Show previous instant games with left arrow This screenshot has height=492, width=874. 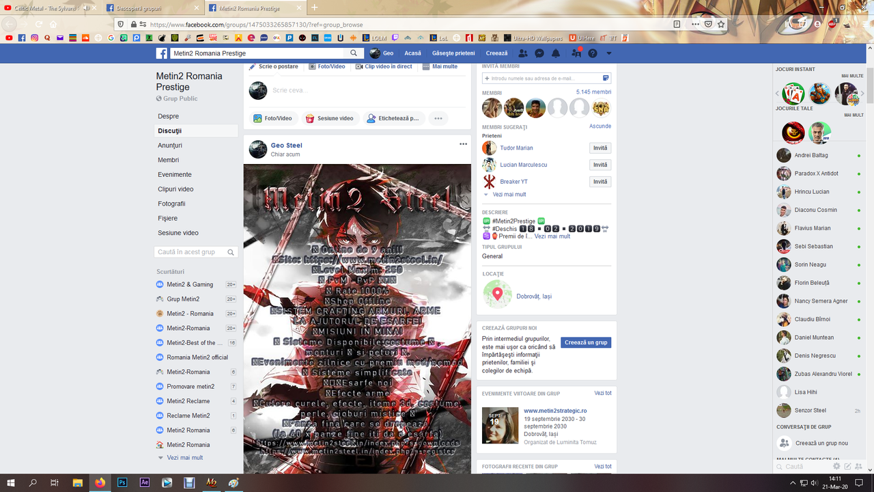777,94
